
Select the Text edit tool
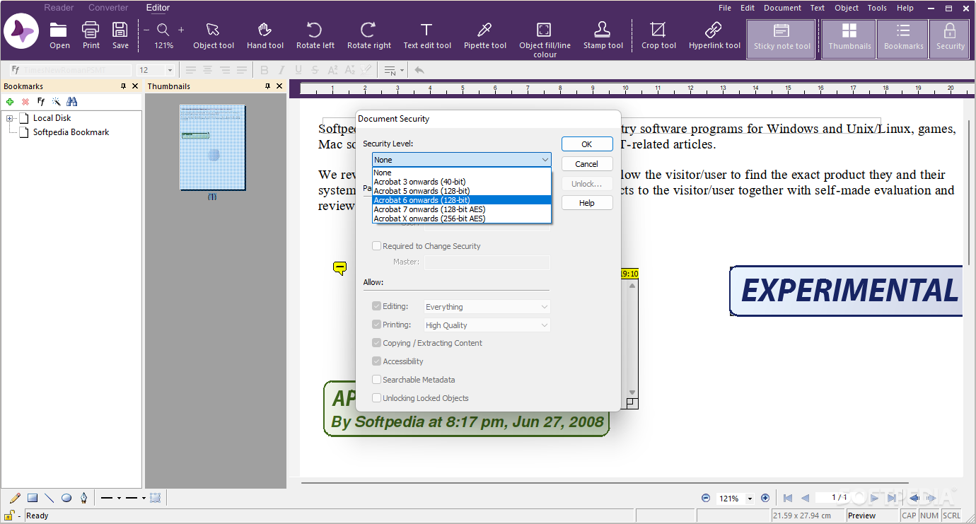tap(426, 36)
